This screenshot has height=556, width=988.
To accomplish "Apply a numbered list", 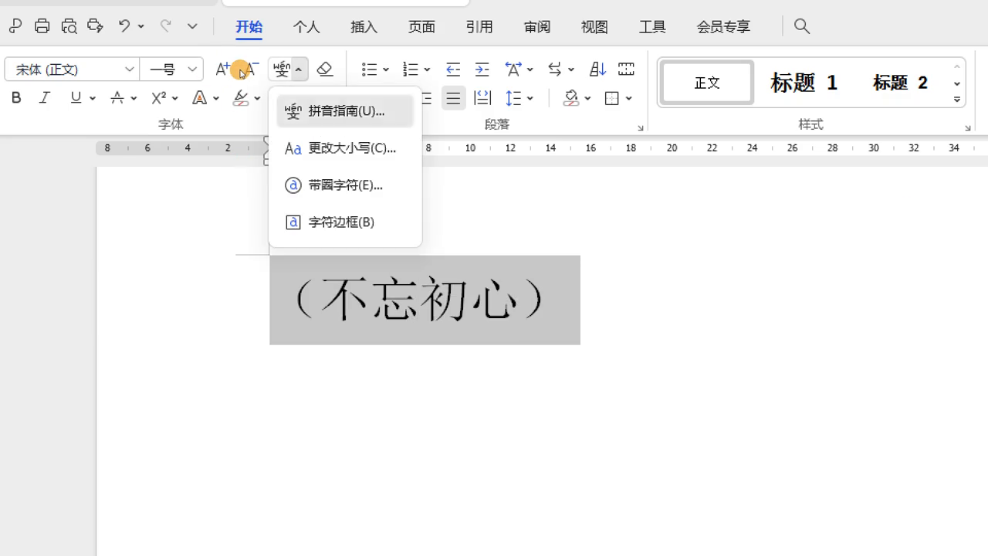I will (x=411, y=69).
